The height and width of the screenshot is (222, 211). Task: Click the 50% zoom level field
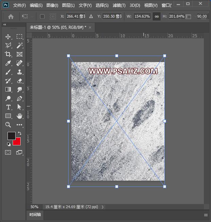pos(34,207)
